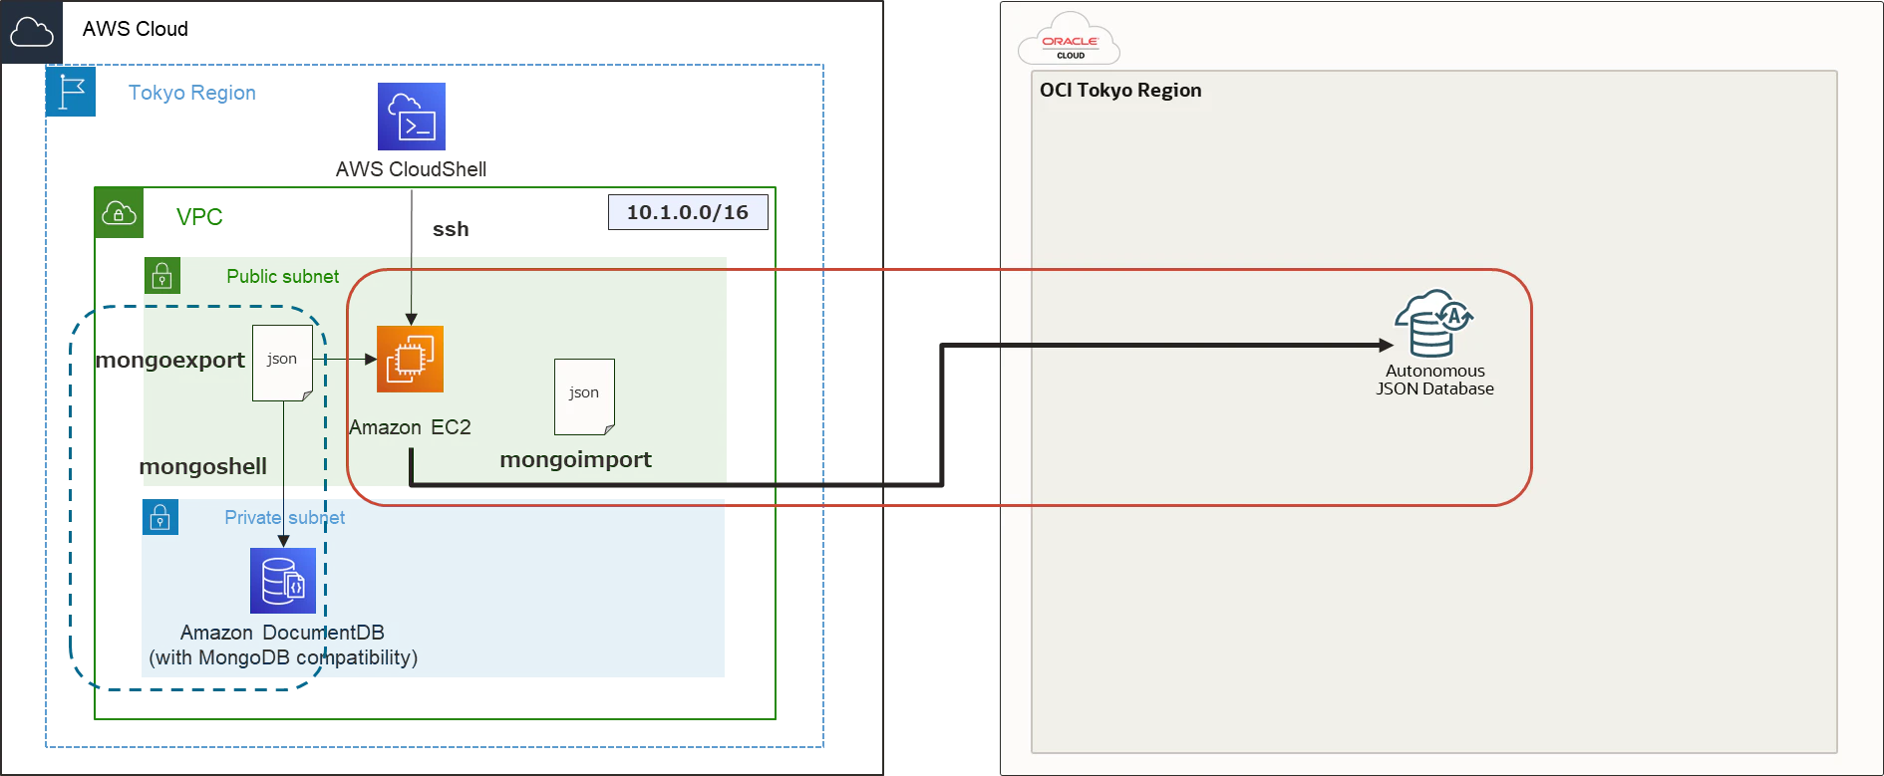
Task: Click the AWS CloudShell label
Action: point(411,169)
